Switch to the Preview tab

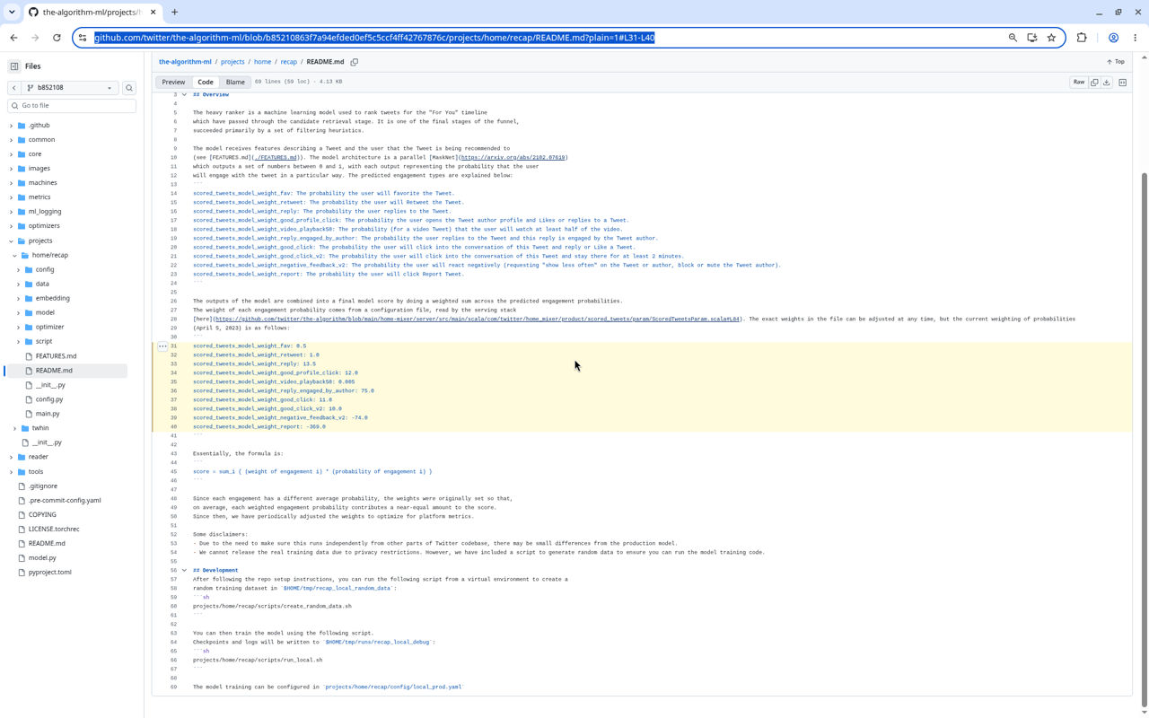point(173,82)
